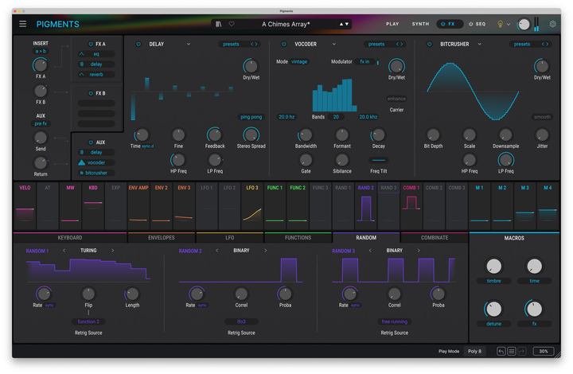This screenshot has width=573, height=374.
Task: Toggle bitcrusher smooth option
Action: [542, 117]
